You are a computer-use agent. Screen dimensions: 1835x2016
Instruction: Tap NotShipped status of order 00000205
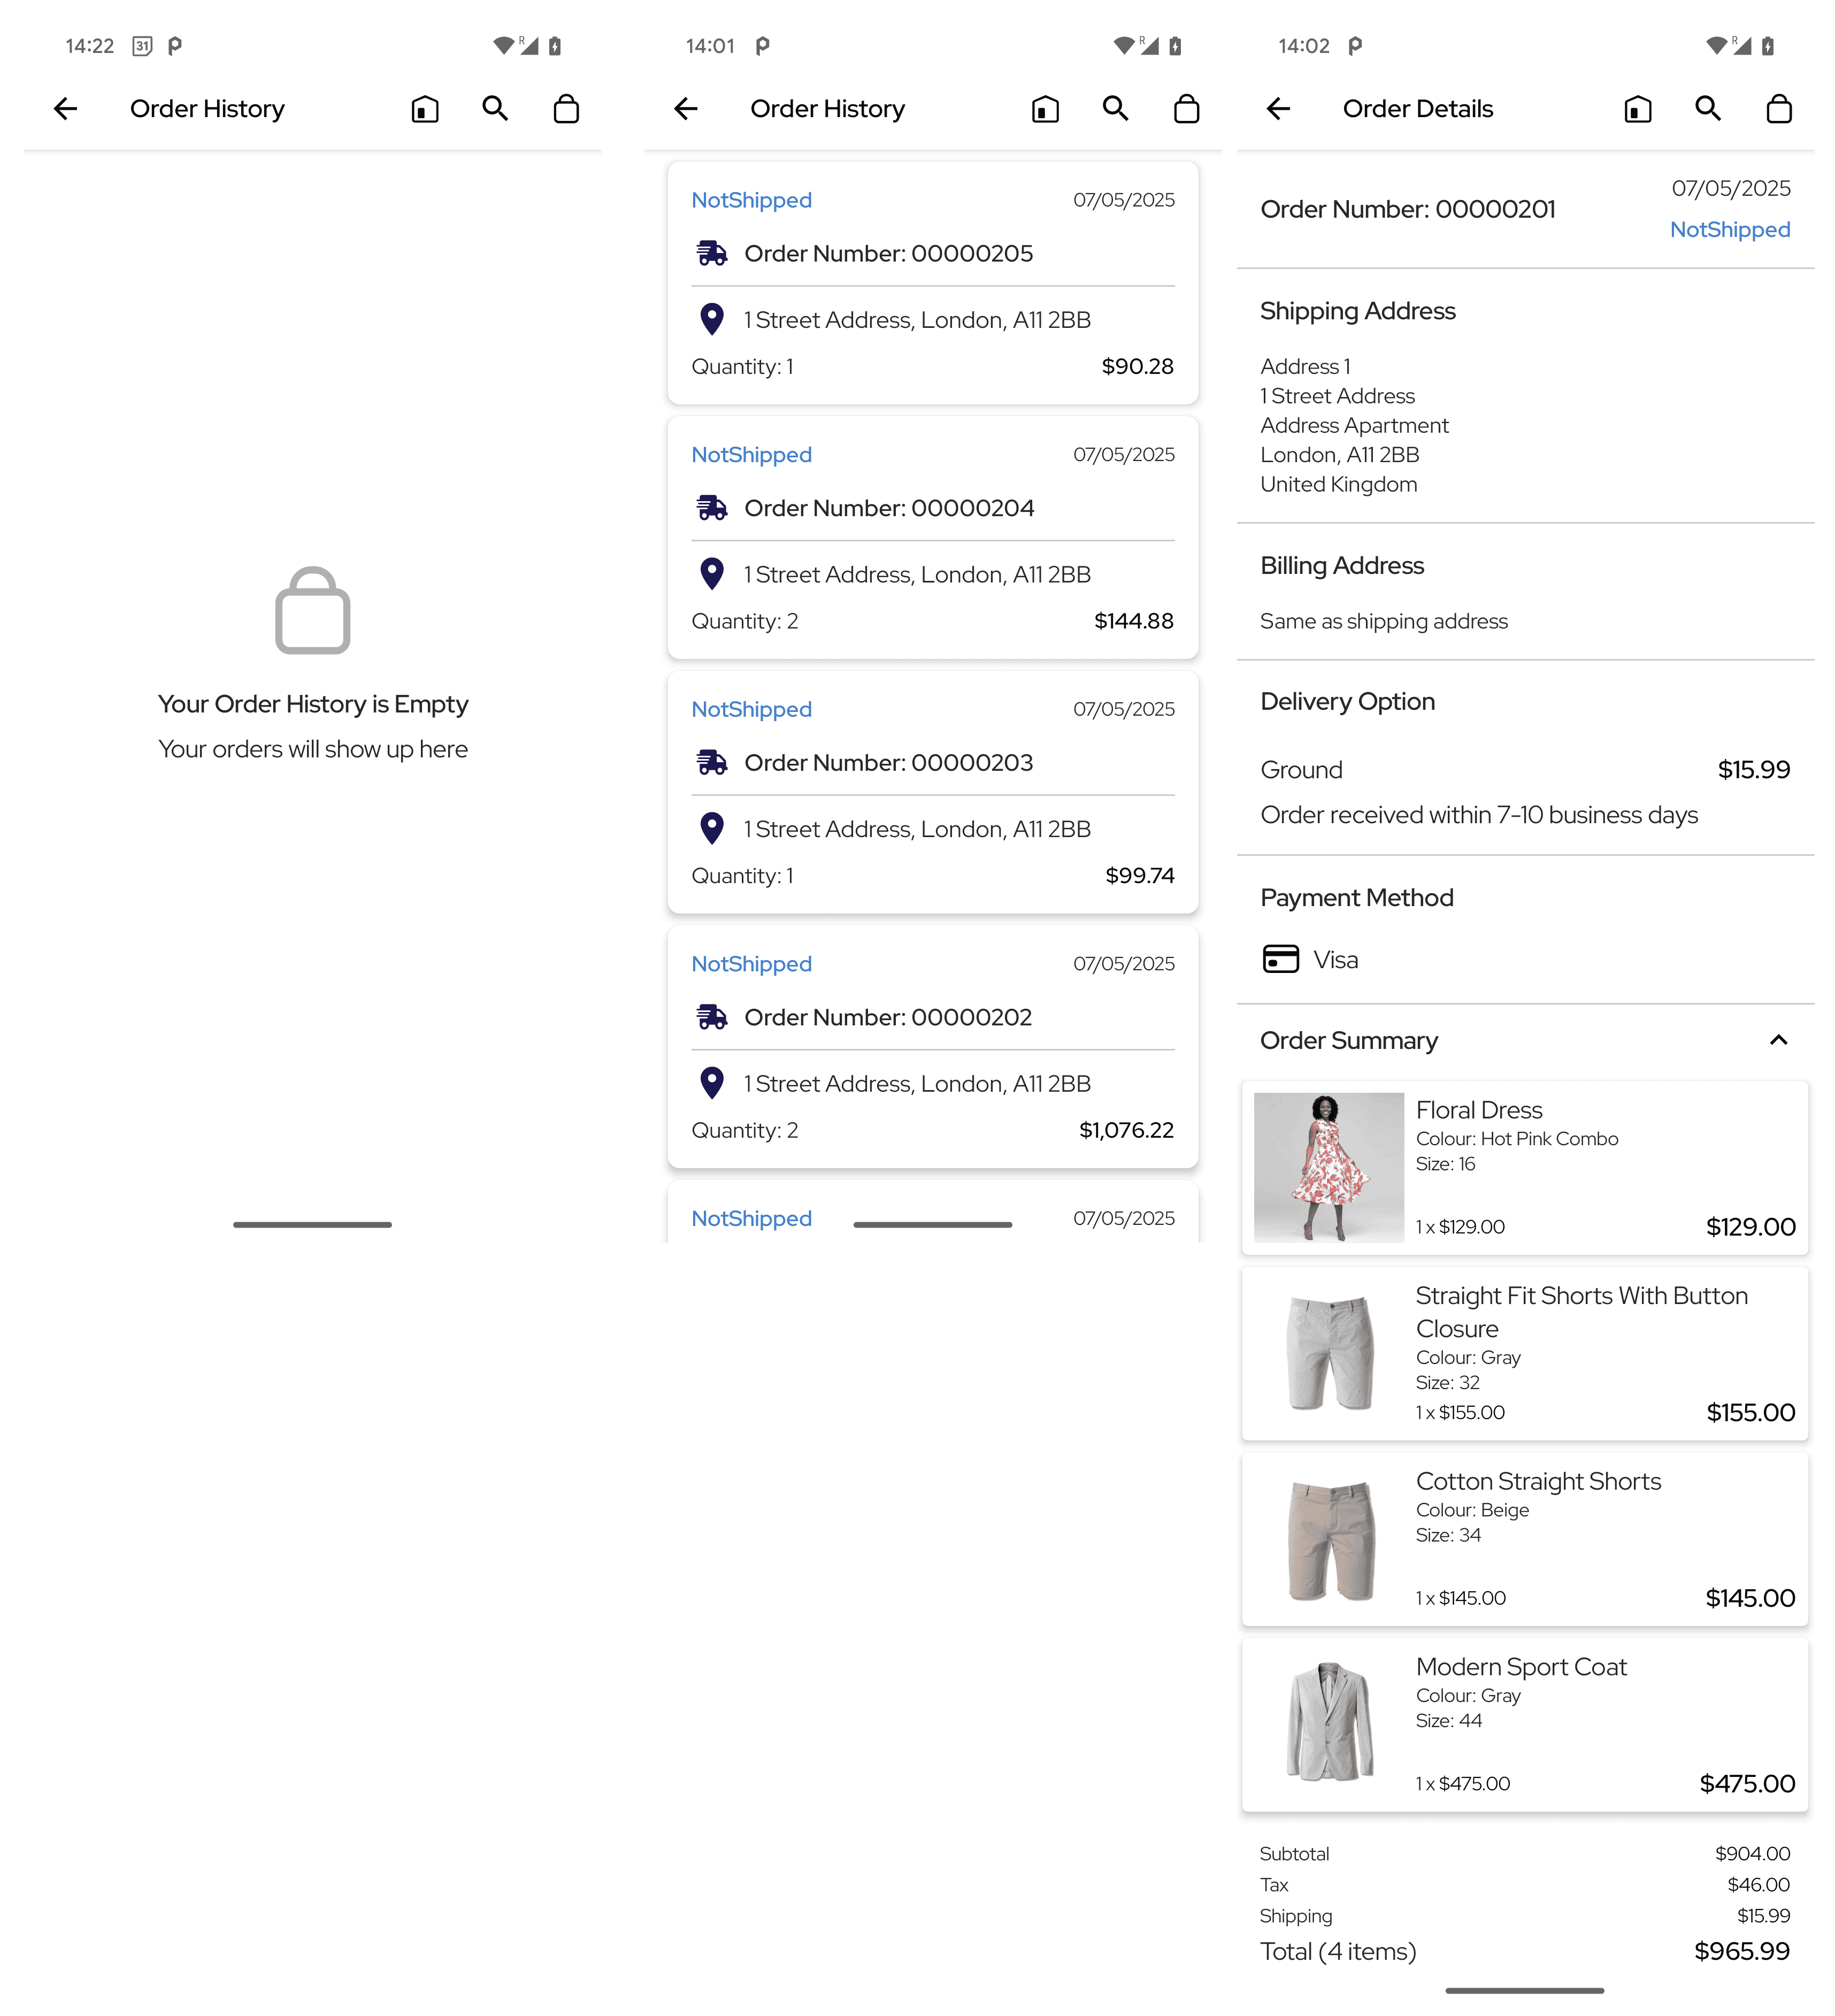[752, 200]
